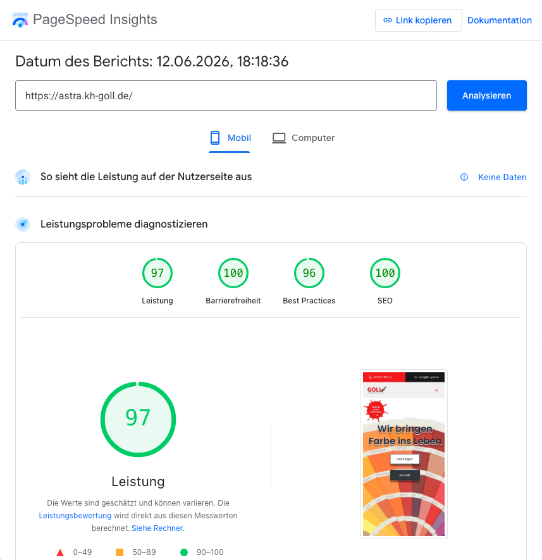This screenshot has width=542, height=560.
Task: Click the large 97 Leistung gauge
Action: click(138, 419)
